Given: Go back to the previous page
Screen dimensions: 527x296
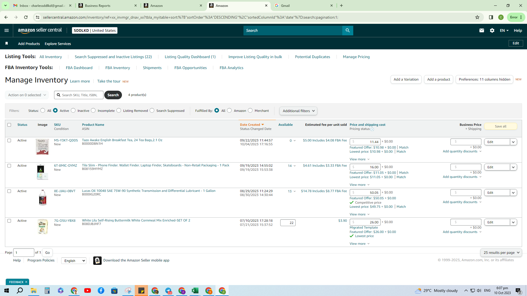Looking at the screenshot, I should click(6, 17).
